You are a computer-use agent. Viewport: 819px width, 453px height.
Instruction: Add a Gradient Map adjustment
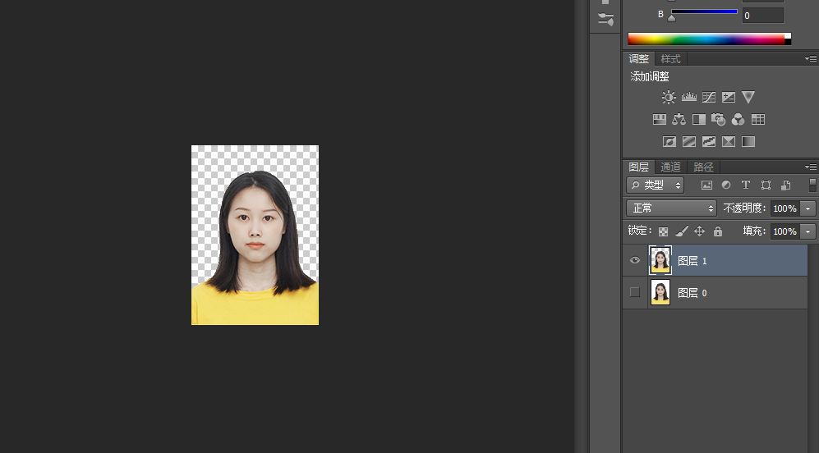[x=748, y=141]
